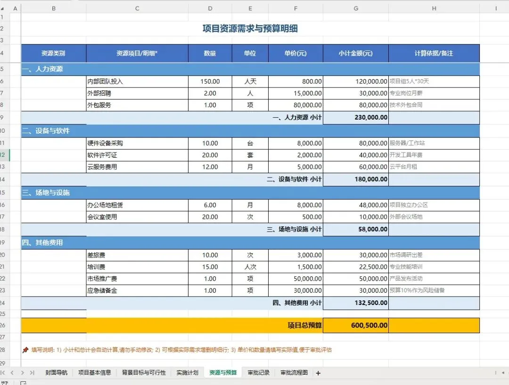Select the 外部招聘 cell

[x=137, y=93]
